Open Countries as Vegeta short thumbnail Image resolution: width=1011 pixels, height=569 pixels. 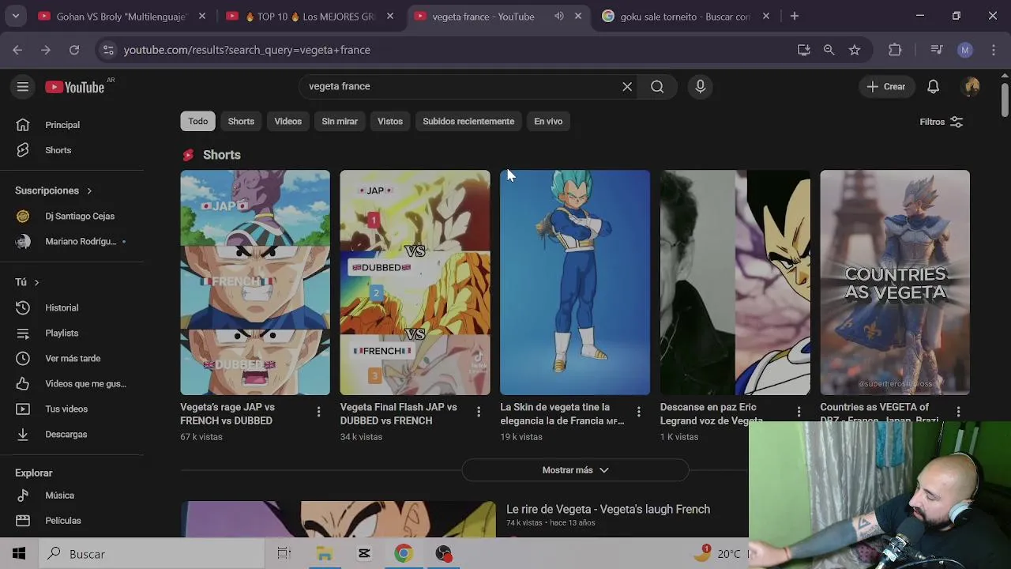pos(895,282)
